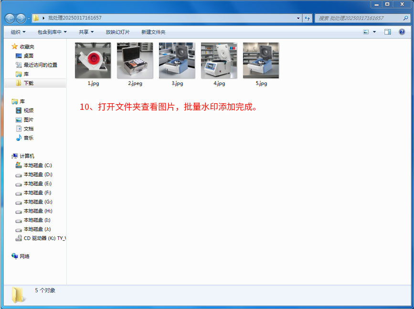
Task: Click the search input field
Action: click(358, 18)
